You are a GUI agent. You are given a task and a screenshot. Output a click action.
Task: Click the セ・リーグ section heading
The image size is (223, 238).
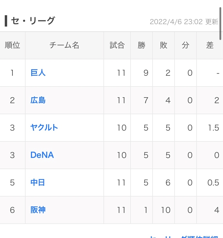[33, 21]
